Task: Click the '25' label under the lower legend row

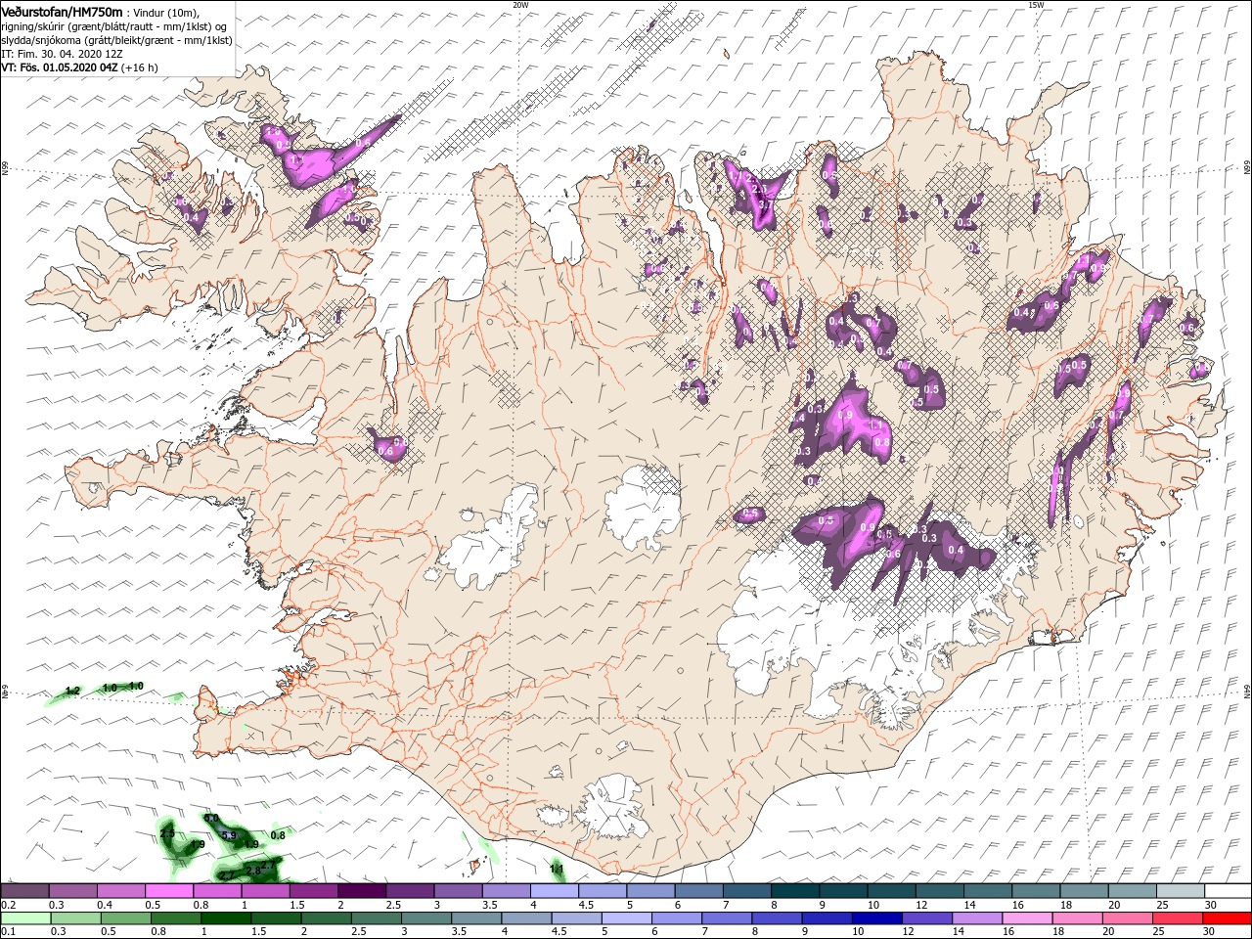Action: click(x=1159, y=932)
